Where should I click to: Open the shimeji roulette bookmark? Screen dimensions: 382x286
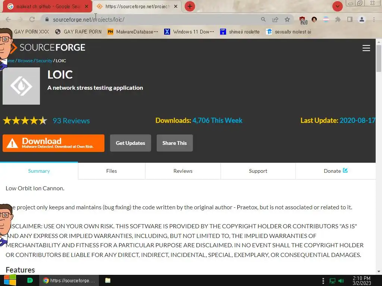pos(240,32)
